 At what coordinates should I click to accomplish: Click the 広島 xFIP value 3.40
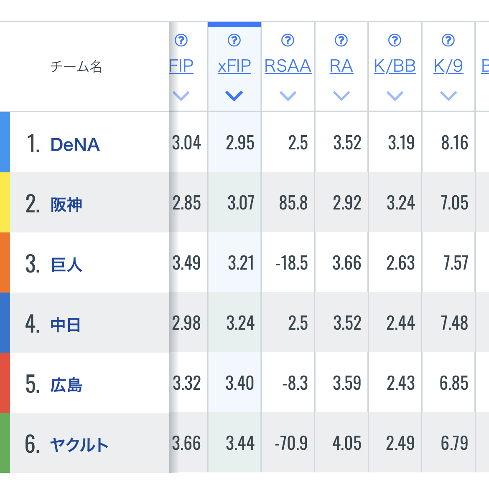(x=239, y=383)
